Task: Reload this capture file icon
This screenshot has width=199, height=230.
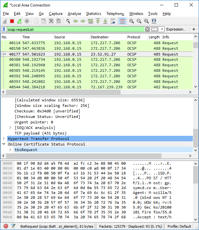Action: click(x=59, y=21)
